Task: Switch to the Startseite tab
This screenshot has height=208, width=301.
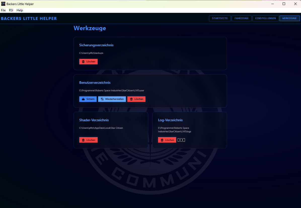Action: (x=220, y=18)
